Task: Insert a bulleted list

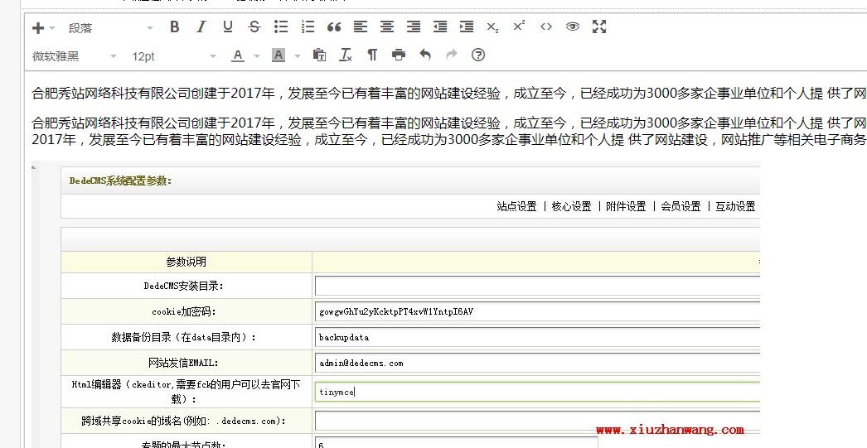Action: (x=281, y=27)
